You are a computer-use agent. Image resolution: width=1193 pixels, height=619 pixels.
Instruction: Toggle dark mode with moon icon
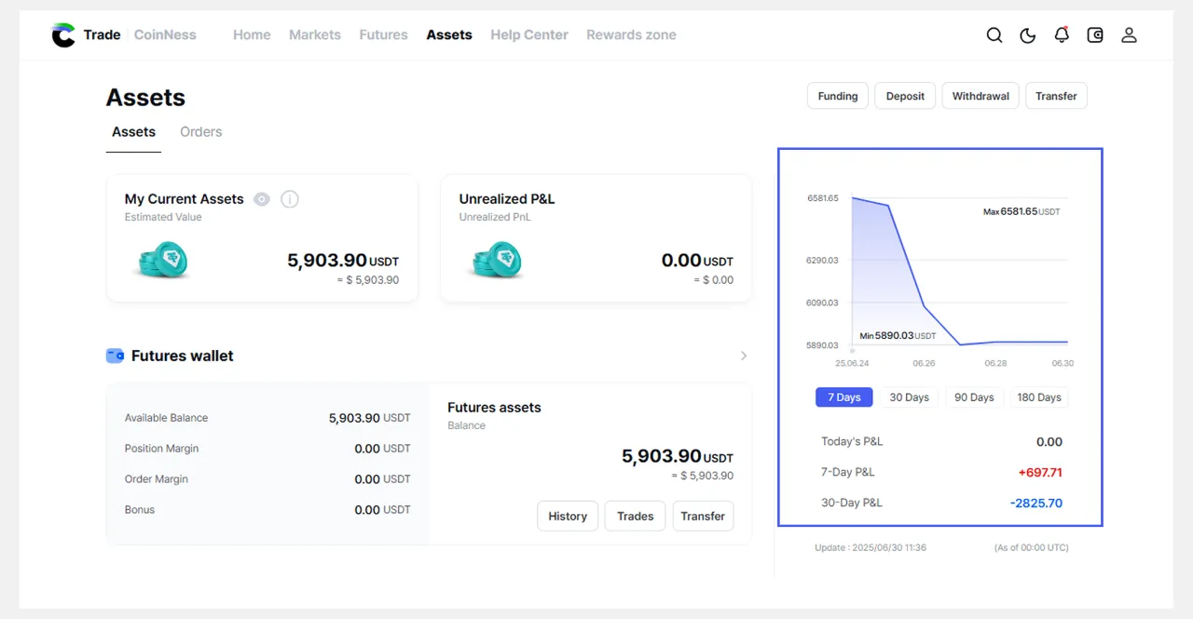tap(1028, 35)
